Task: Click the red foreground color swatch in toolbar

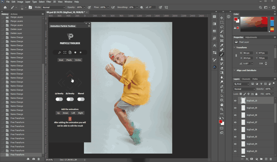Action: (x=220, y=122)
